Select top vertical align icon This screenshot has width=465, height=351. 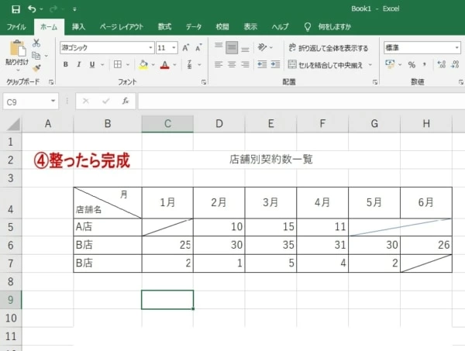(219, 46)
